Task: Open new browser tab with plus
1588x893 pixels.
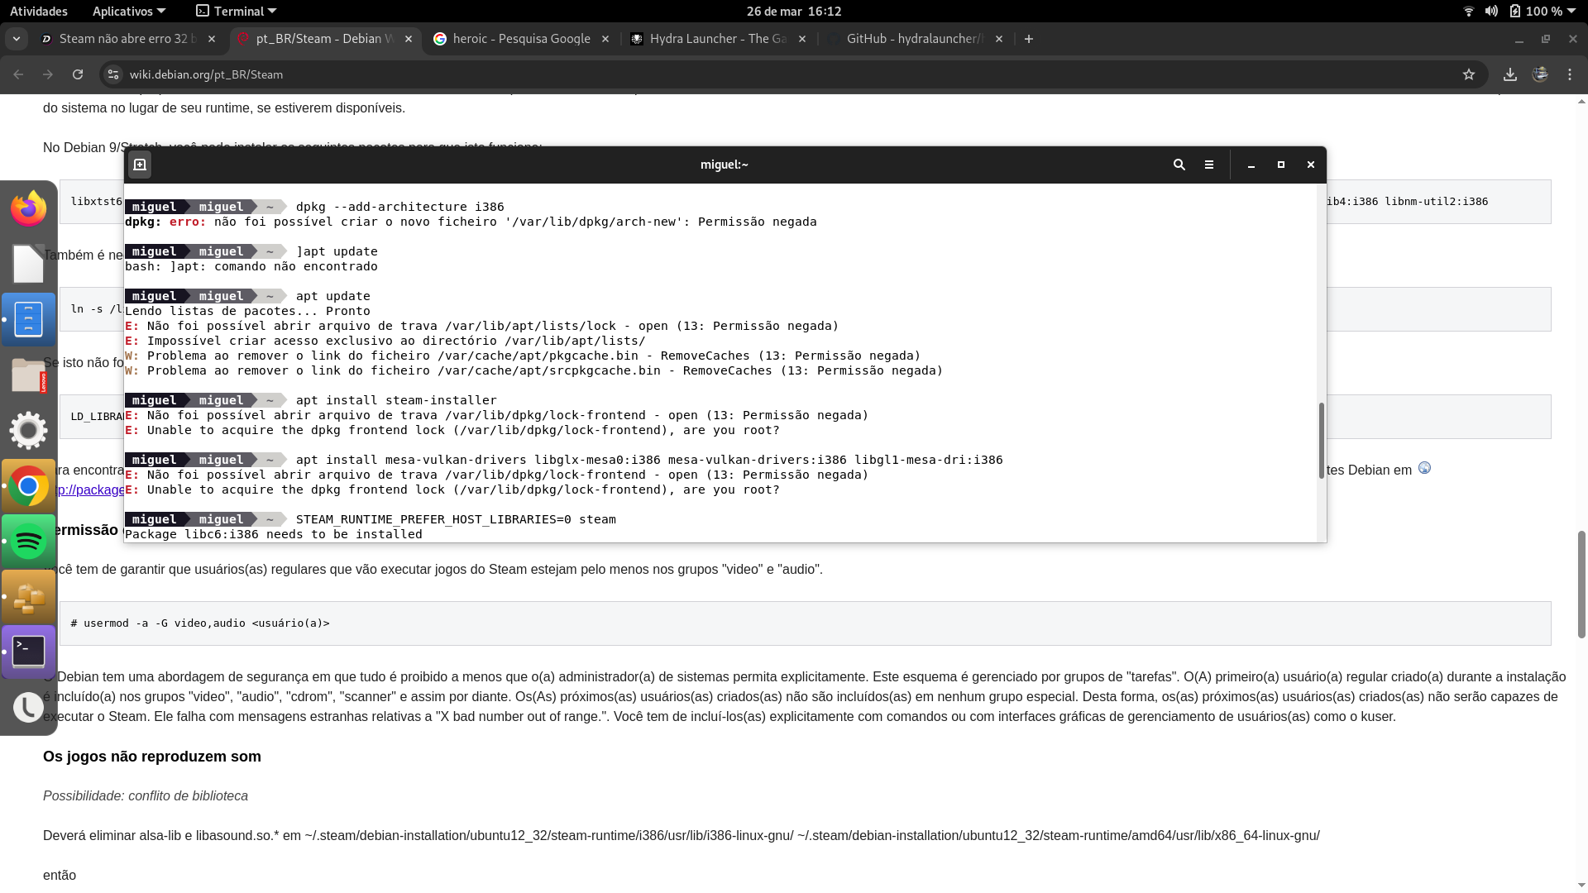Action: (x=1029, y=39)
